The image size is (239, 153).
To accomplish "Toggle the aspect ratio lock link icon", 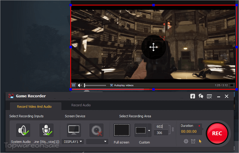I will pyautogui.click(x=173, y=129).
